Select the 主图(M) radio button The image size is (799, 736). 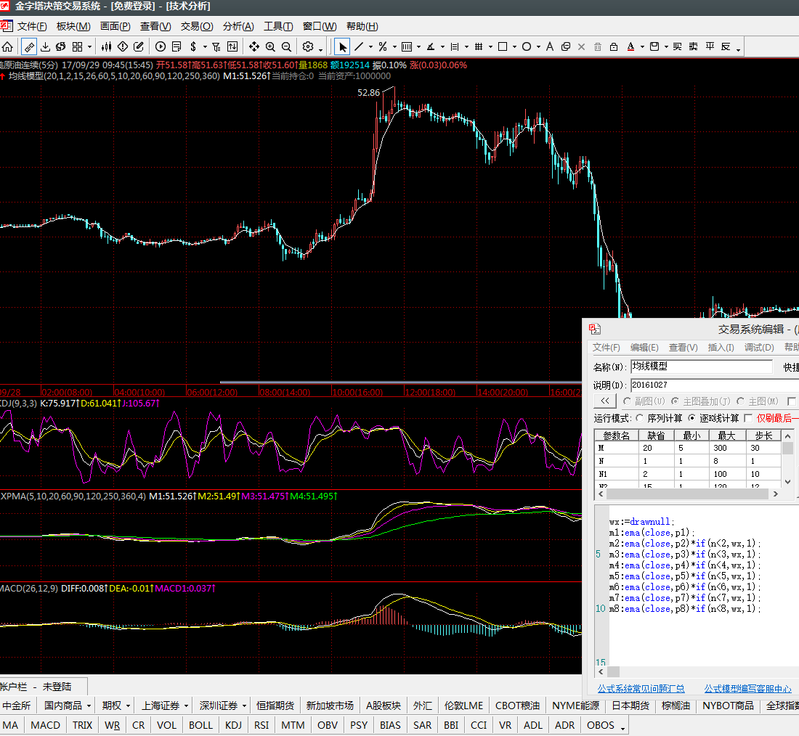pos(740,401)
